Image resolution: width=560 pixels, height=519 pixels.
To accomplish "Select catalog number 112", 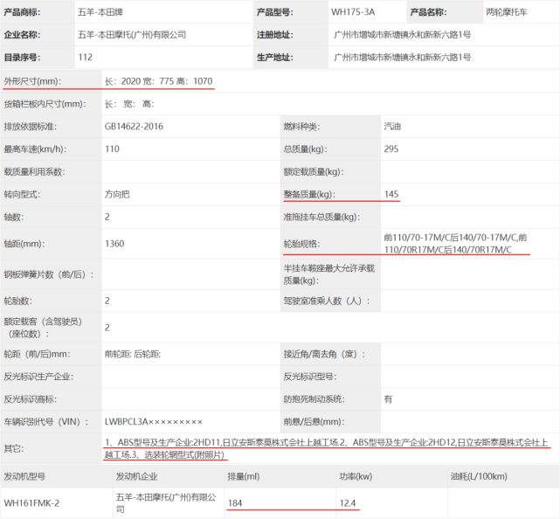I will click(x=86, y=57).
